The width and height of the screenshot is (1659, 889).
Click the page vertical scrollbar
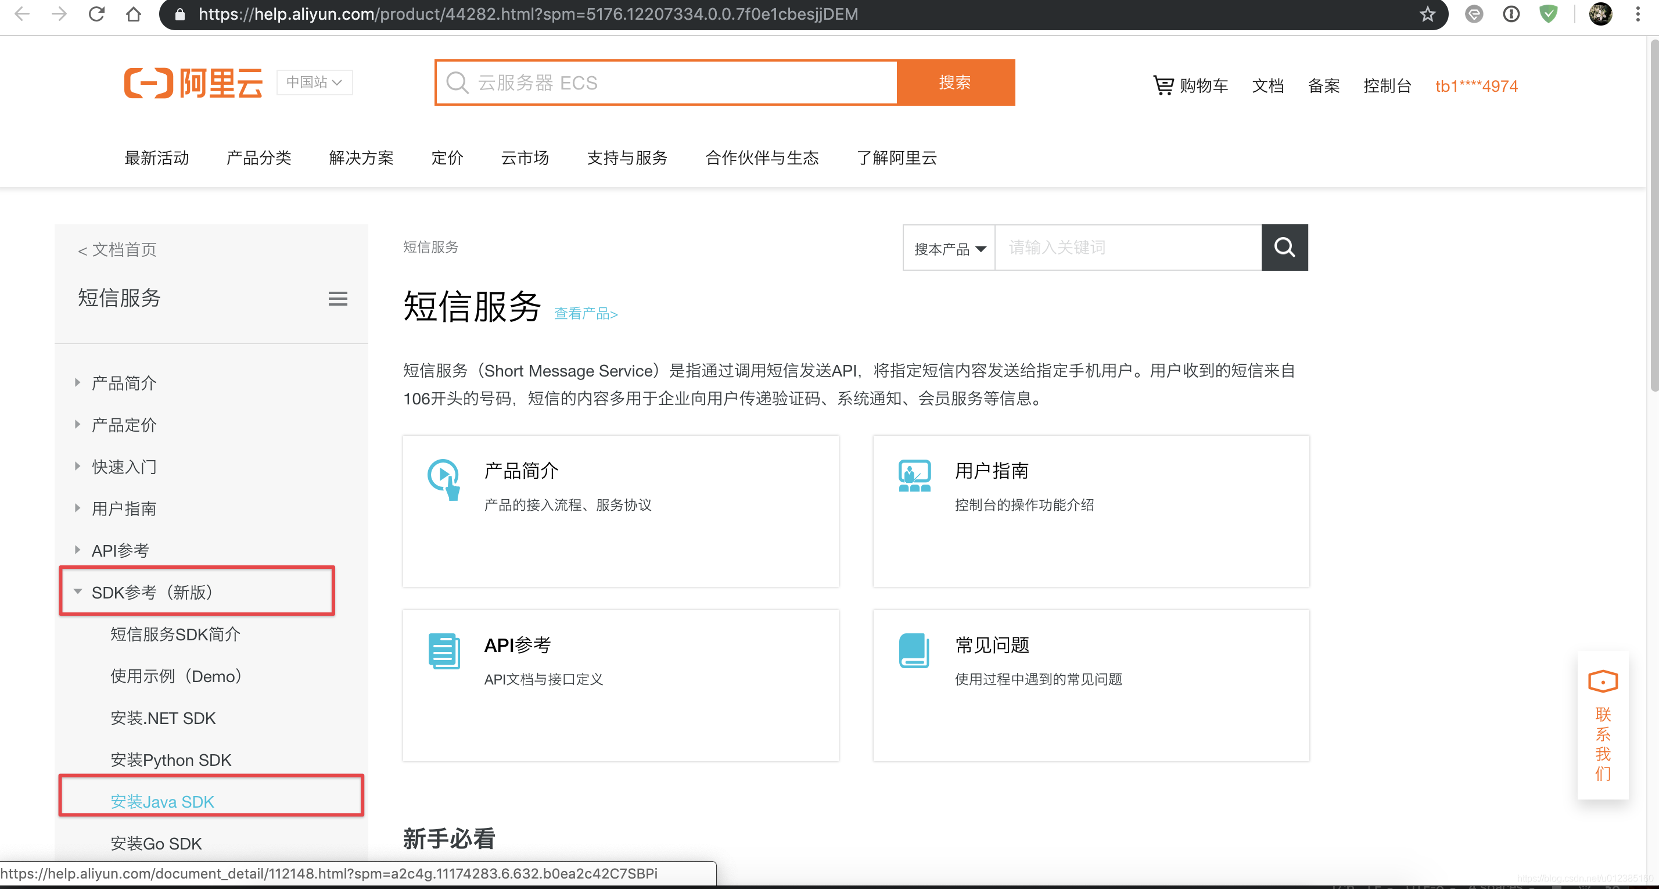point(1653,216)
